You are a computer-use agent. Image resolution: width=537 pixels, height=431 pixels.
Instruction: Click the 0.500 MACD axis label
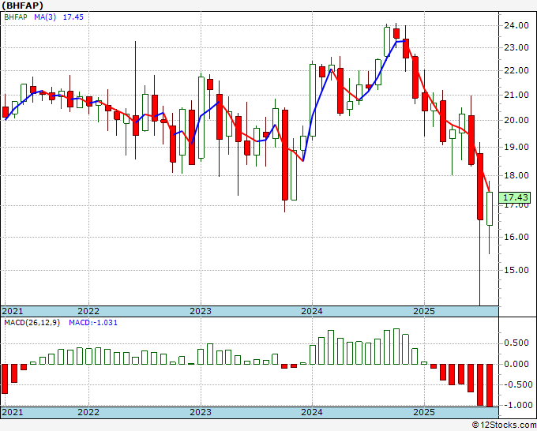click(516, 343)
